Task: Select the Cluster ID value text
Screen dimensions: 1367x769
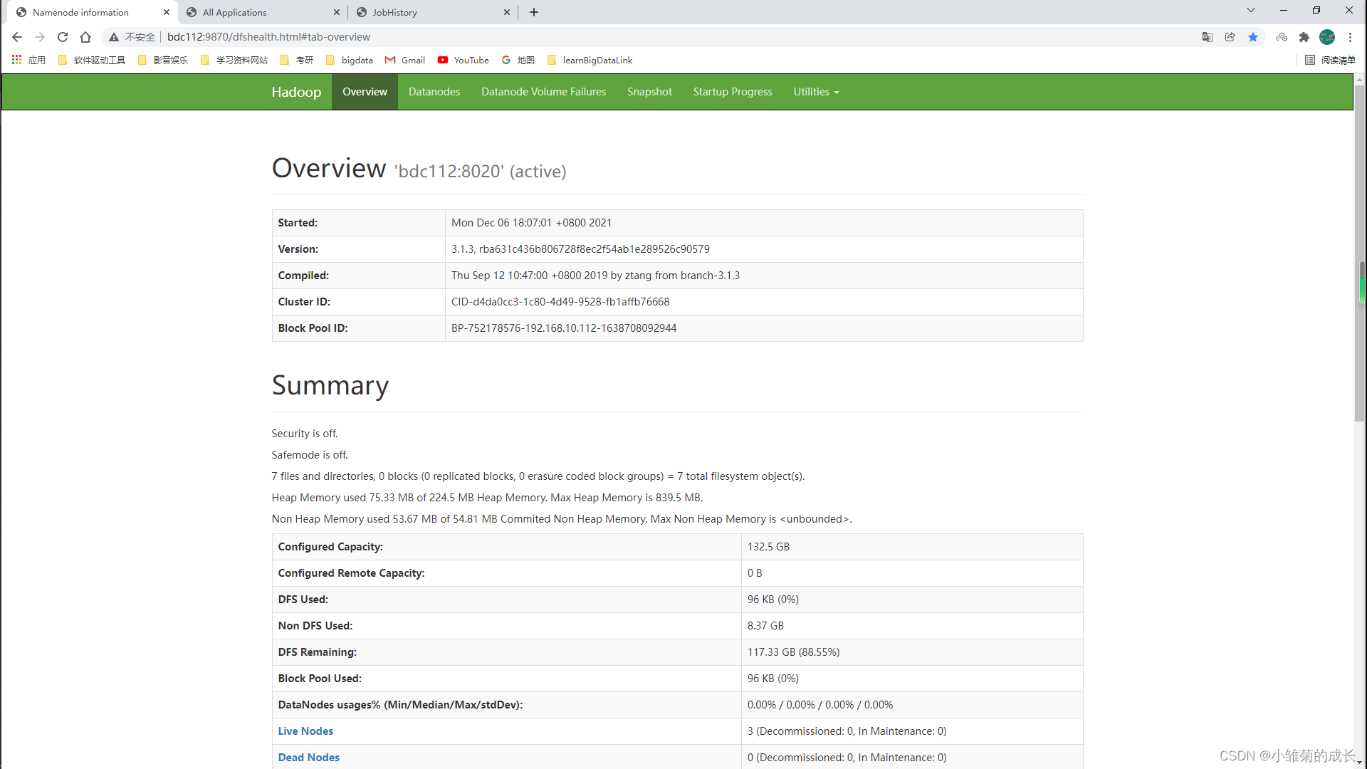Action: [x=560, y=302]
